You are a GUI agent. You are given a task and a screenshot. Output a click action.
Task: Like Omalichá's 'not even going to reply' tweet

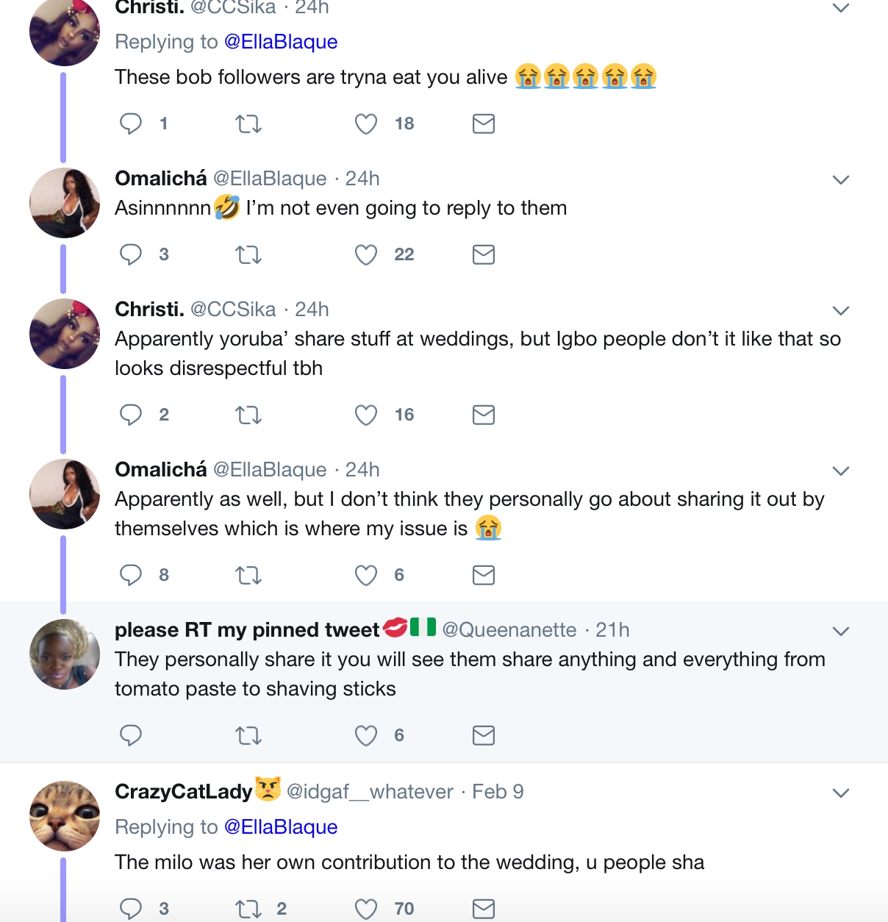pyautogui.click(x=366, y=254)
